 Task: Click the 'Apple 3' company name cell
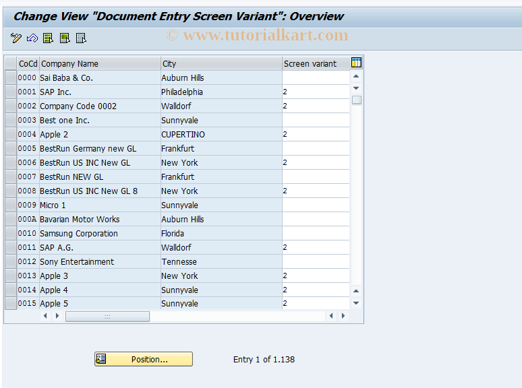pos(100,276)
